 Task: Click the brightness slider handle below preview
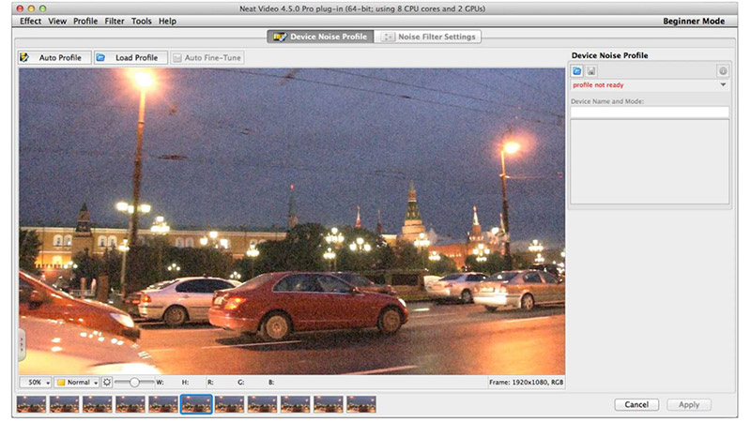tap(135, 383)
